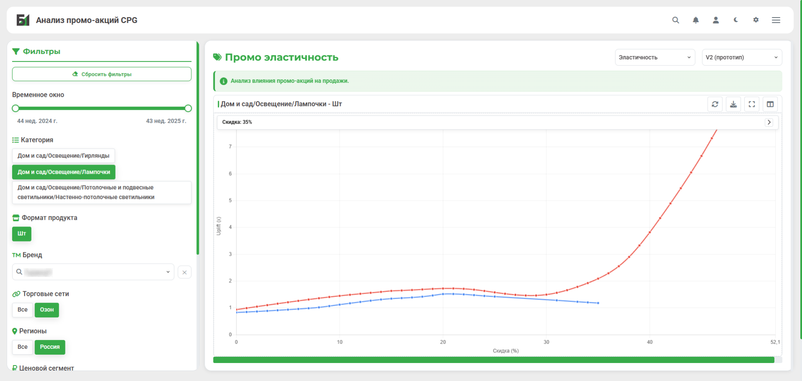Select Все under Торговые сети
The width and height of the screenshot is (802, 381).
click(23, 310)
